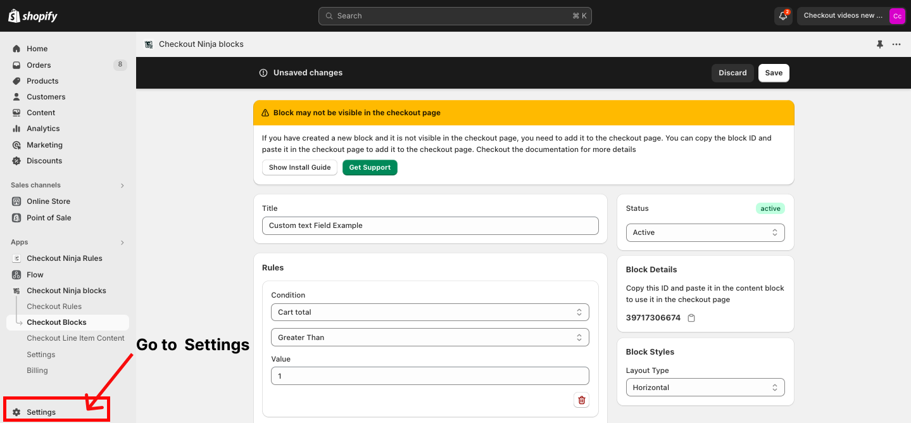Open the Greater Than operator dropdown
The image size is (911, 423).
(430, 338)
